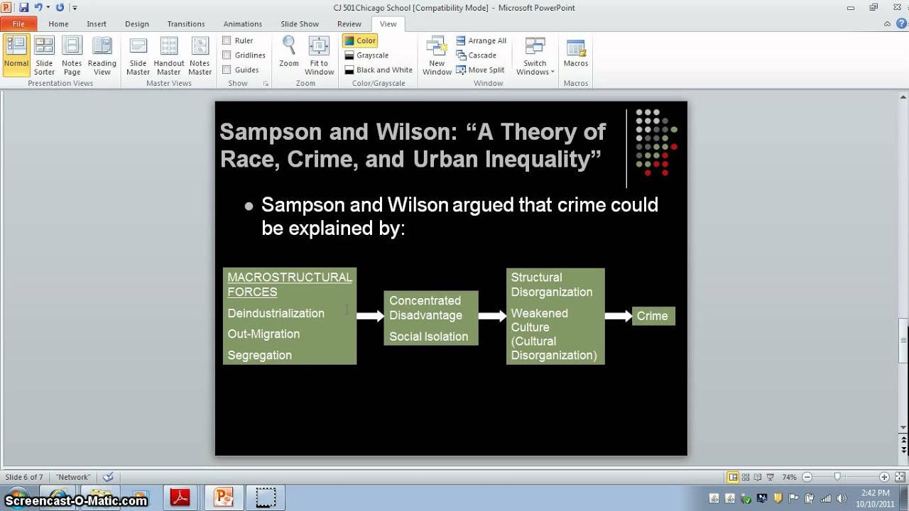Image resolution: width=909 pixels, height=511 pixels.
Task: Select Black and White view mode
Action: pos(379,70)
